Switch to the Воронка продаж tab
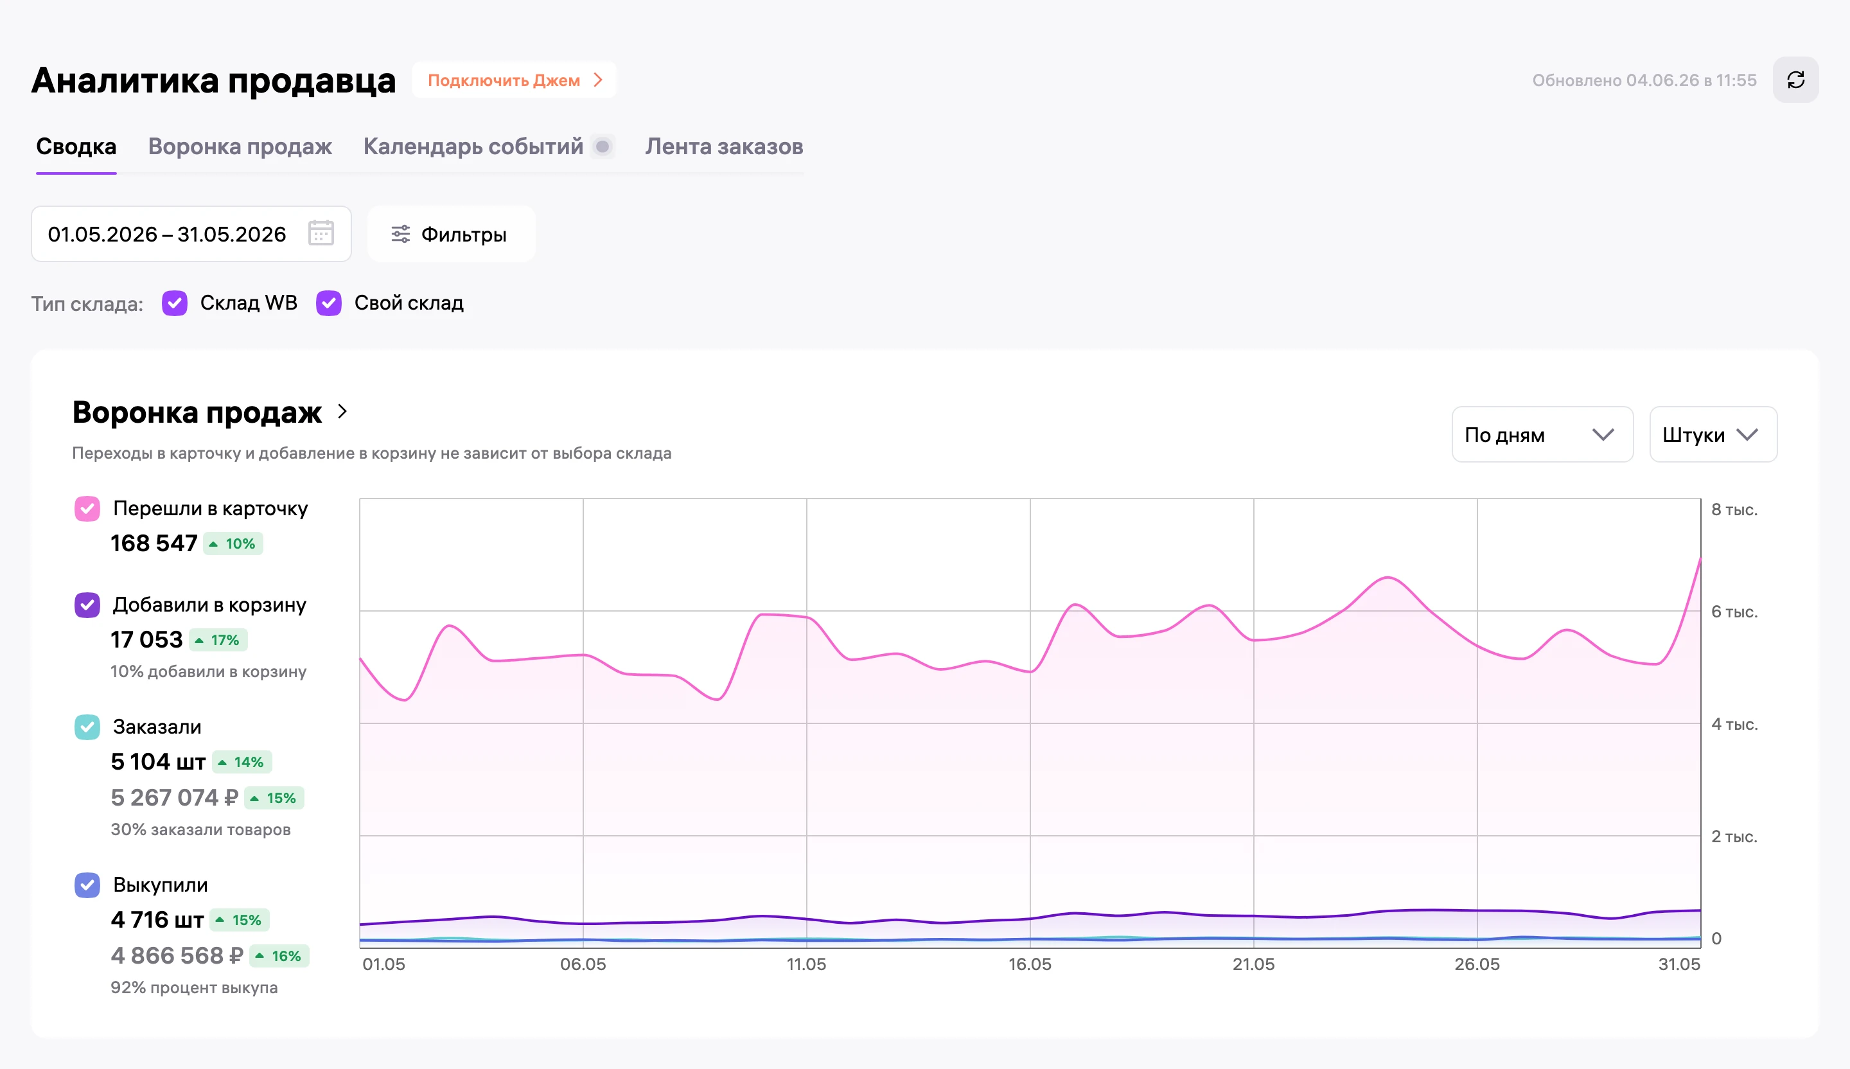1850x1069 pixels. point(240,146)
